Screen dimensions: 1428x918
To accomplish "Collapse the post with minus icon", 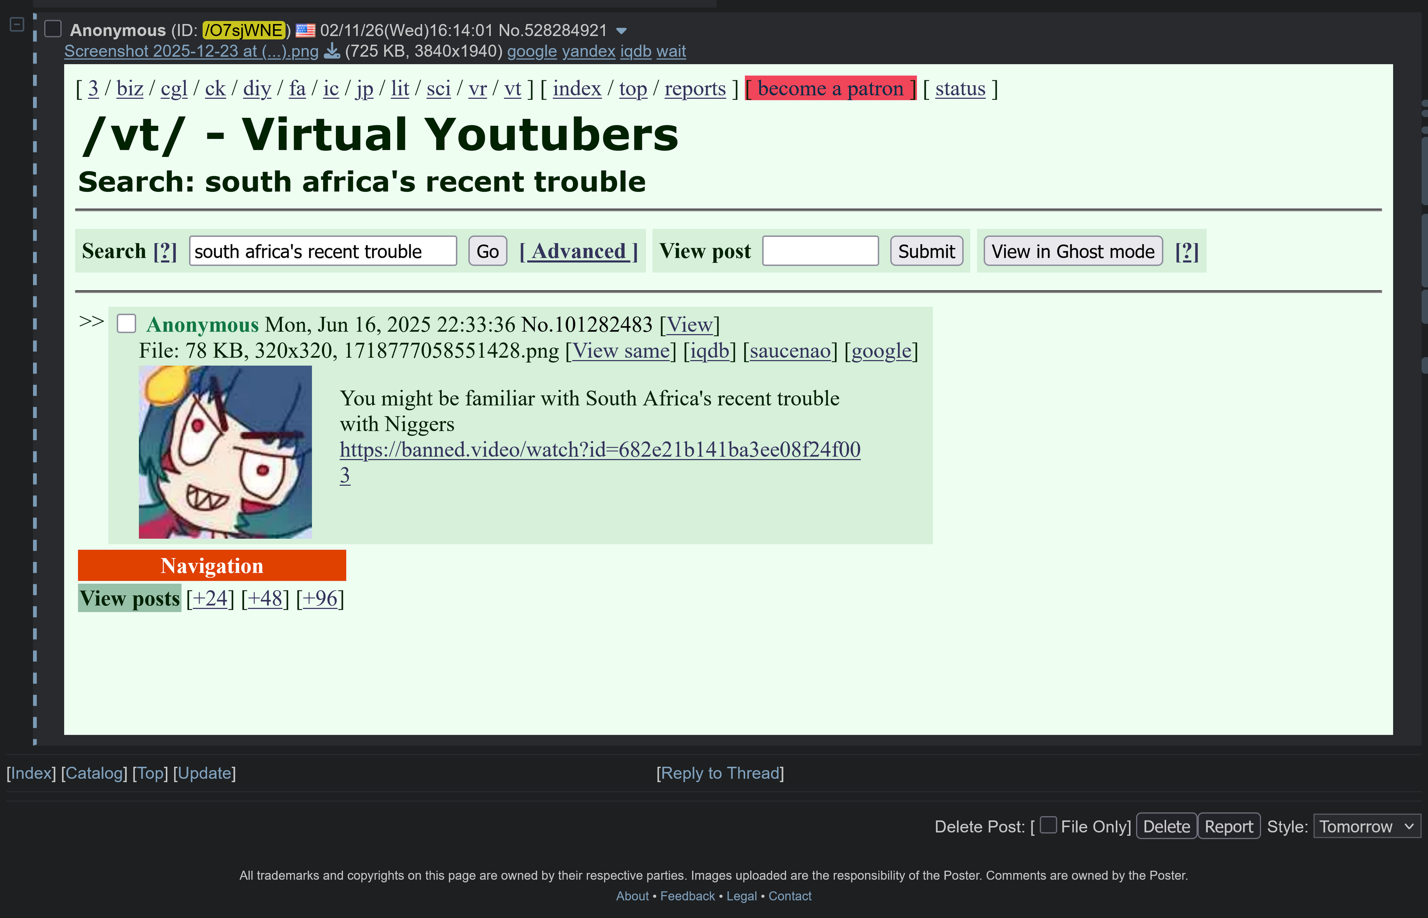I will [x=17, y=25].
